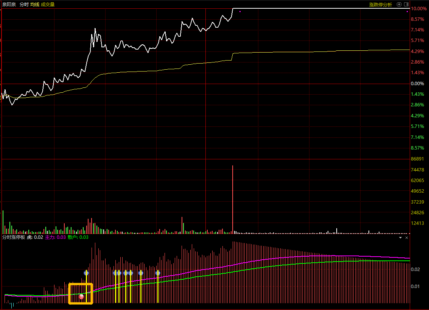Screen dimensions: 429x310
Task: Open the 涨跌停分析 link
Action: (380, 5)
